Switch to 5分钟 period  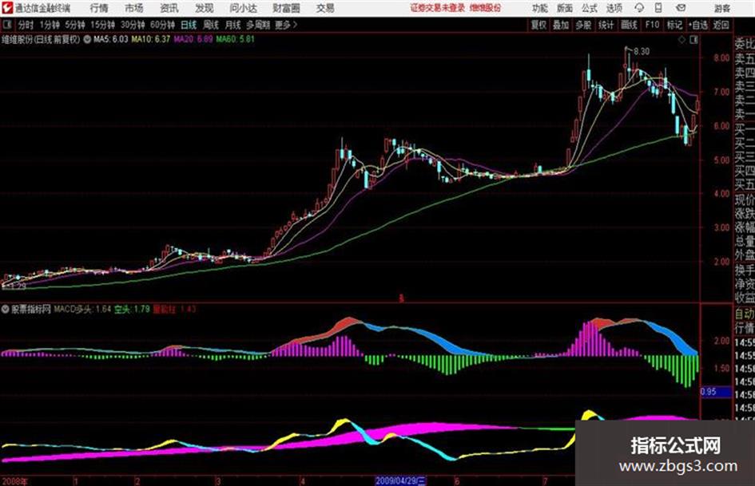[x=75, y=25]
